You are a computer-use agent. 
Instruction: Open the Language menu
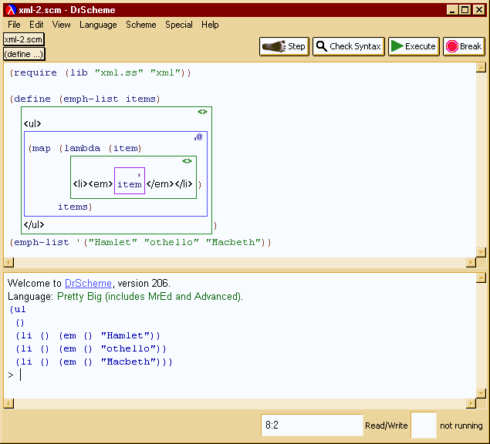click(x=98, y=25)
